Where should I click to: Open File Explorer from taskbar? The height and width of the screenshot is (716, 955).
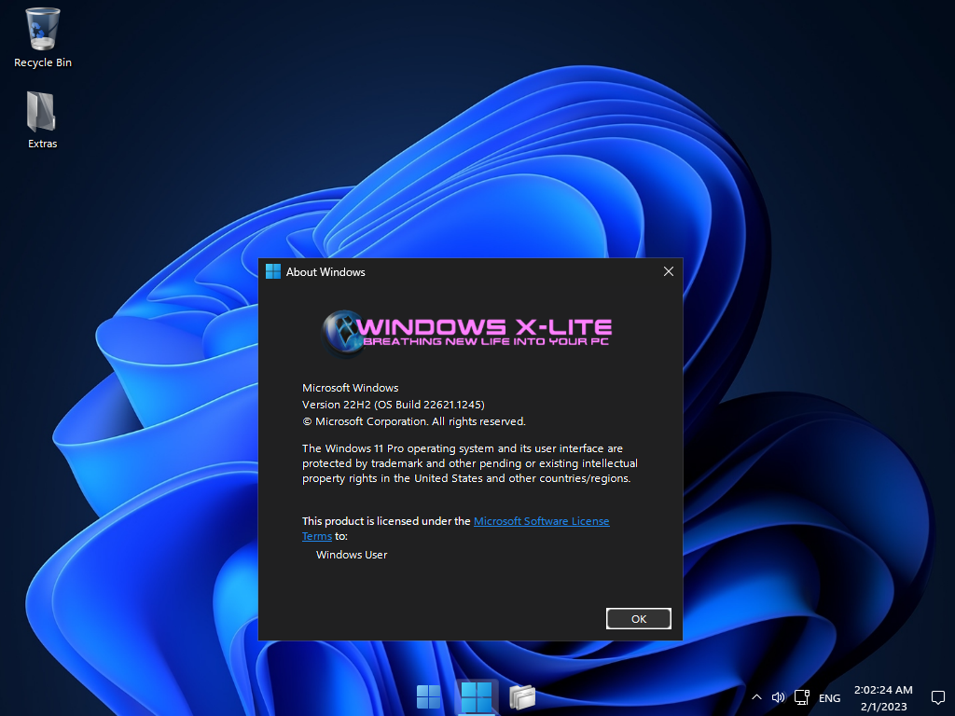[x=522, y=696]
